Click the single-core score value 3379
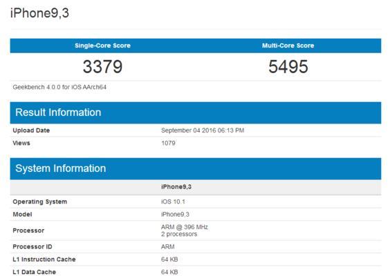This screenshot has height=276, width=390. [x=103, y=66]
